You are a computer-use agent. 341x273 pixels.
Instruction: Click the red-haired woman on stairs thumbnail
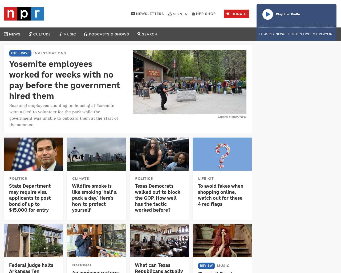(222, 241)
